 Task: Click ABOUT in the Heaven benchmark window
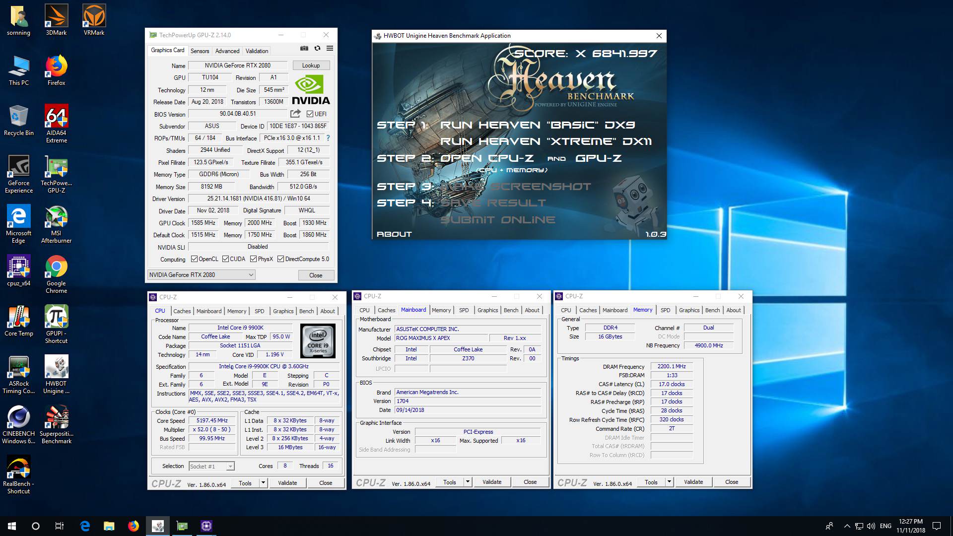click(x=394, y=234)
